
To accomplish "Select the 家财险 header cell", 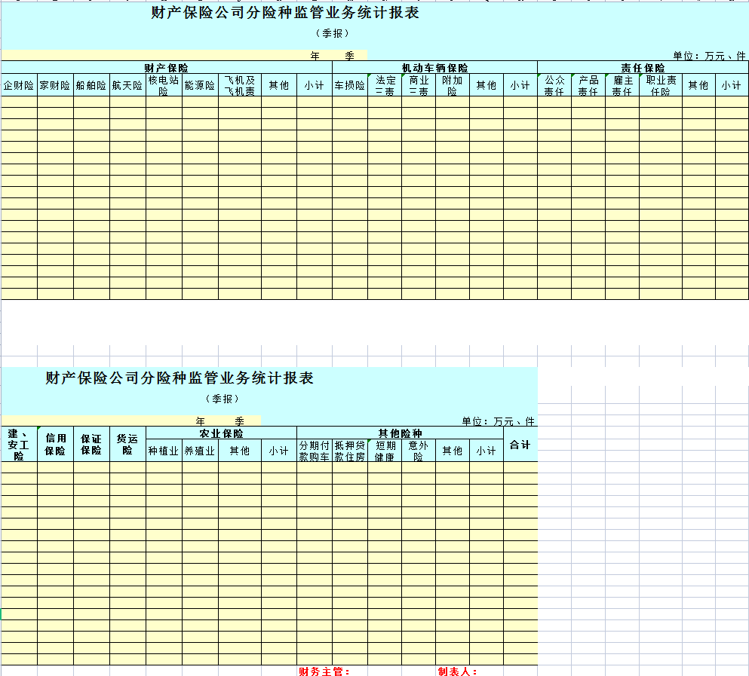I will coord(55,85).
